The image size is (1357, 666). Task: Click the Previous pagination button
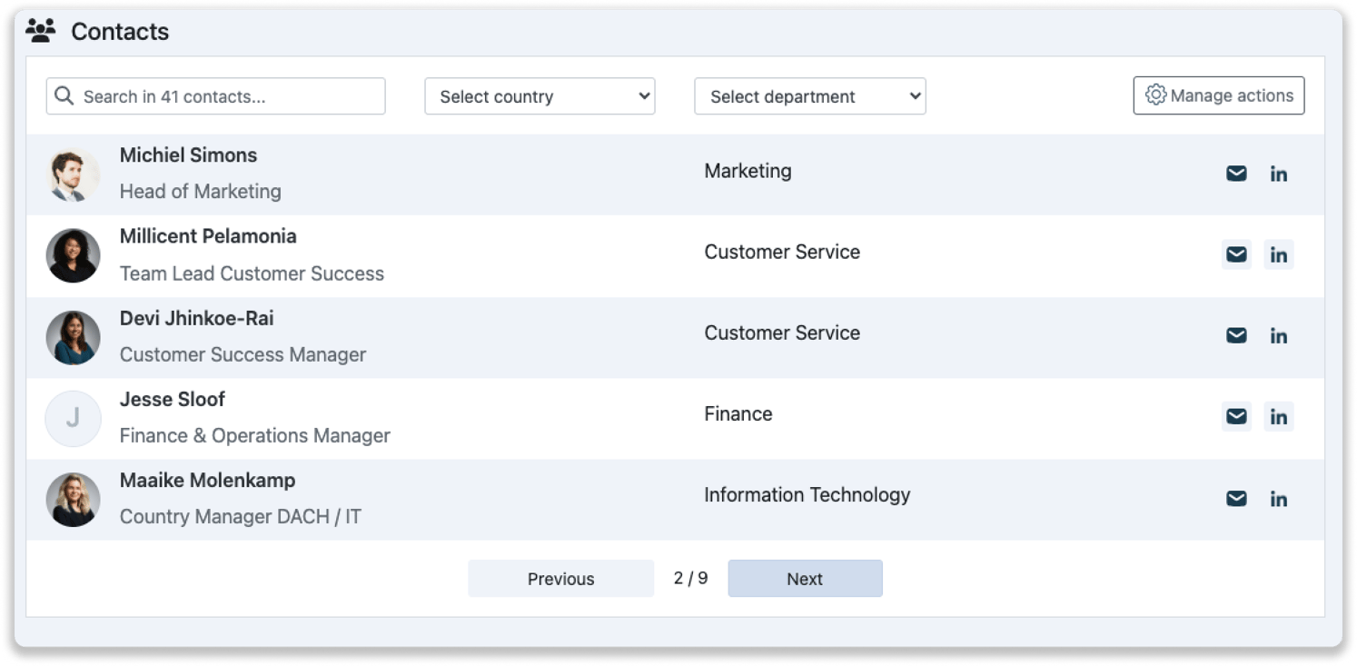(x=560, y=578)
